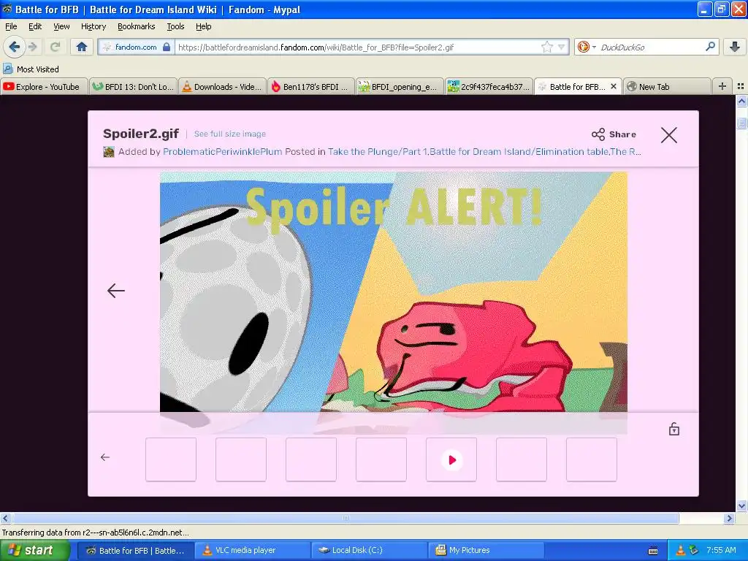This screenshot has height=561, width=748.
Task: Click the 7:55 AM system clock
Action: point(721,550)
